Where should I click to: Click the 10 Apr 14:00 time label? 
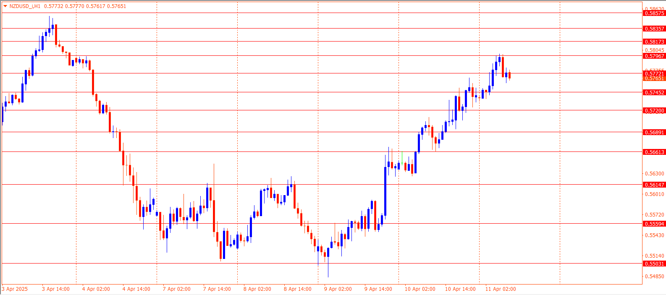click(460, 289)
